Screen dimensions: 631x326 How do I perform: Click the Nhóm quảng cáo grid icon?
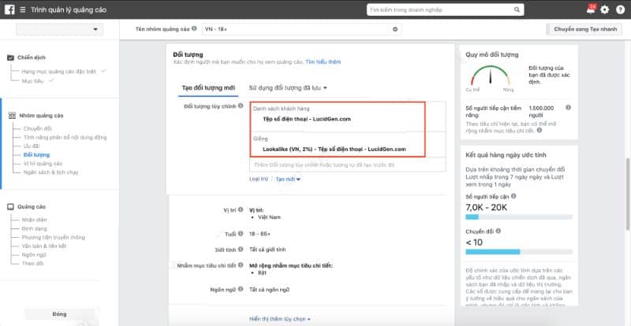pos(11,115)
